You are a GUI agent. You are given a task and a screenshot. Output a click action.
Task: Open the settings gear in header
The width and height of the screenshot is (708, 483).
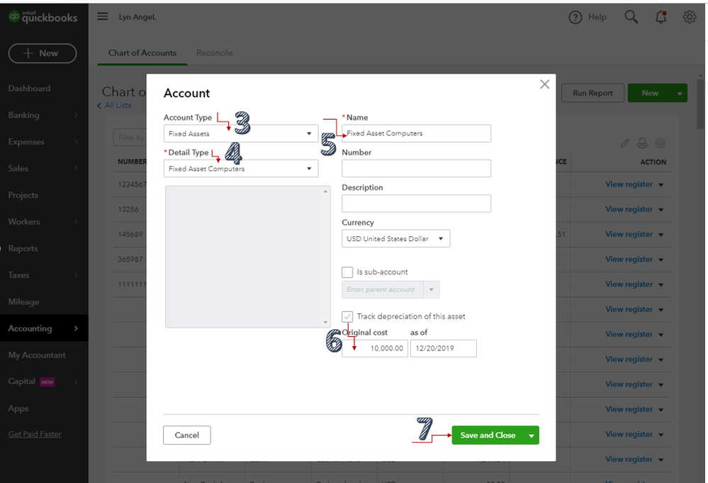pyautogui.click(x=689, y=17)
